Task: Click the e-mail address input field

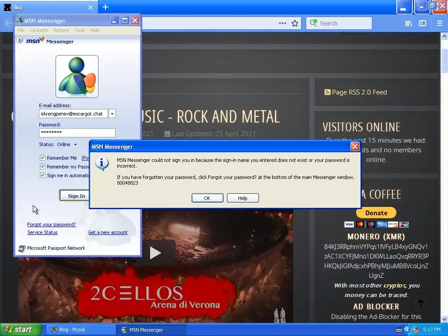Action: pos(73,114)
